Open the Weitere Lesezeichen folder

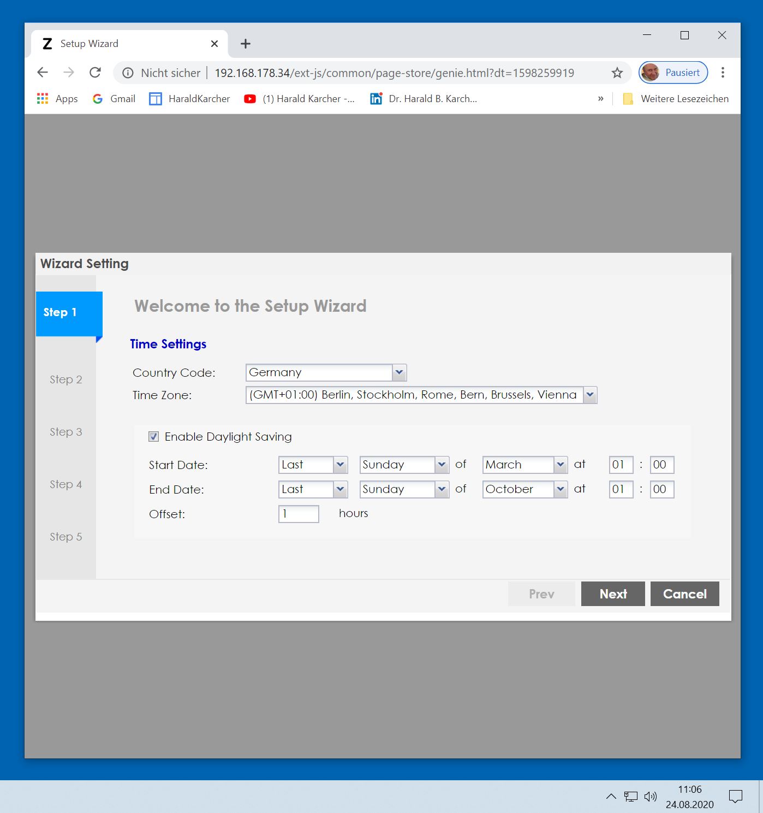tap(676, 99)
